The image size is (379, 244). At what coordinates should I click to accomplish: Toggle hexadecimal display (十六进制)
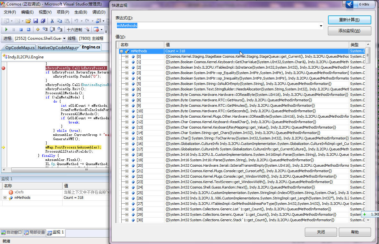click(74, 30)
